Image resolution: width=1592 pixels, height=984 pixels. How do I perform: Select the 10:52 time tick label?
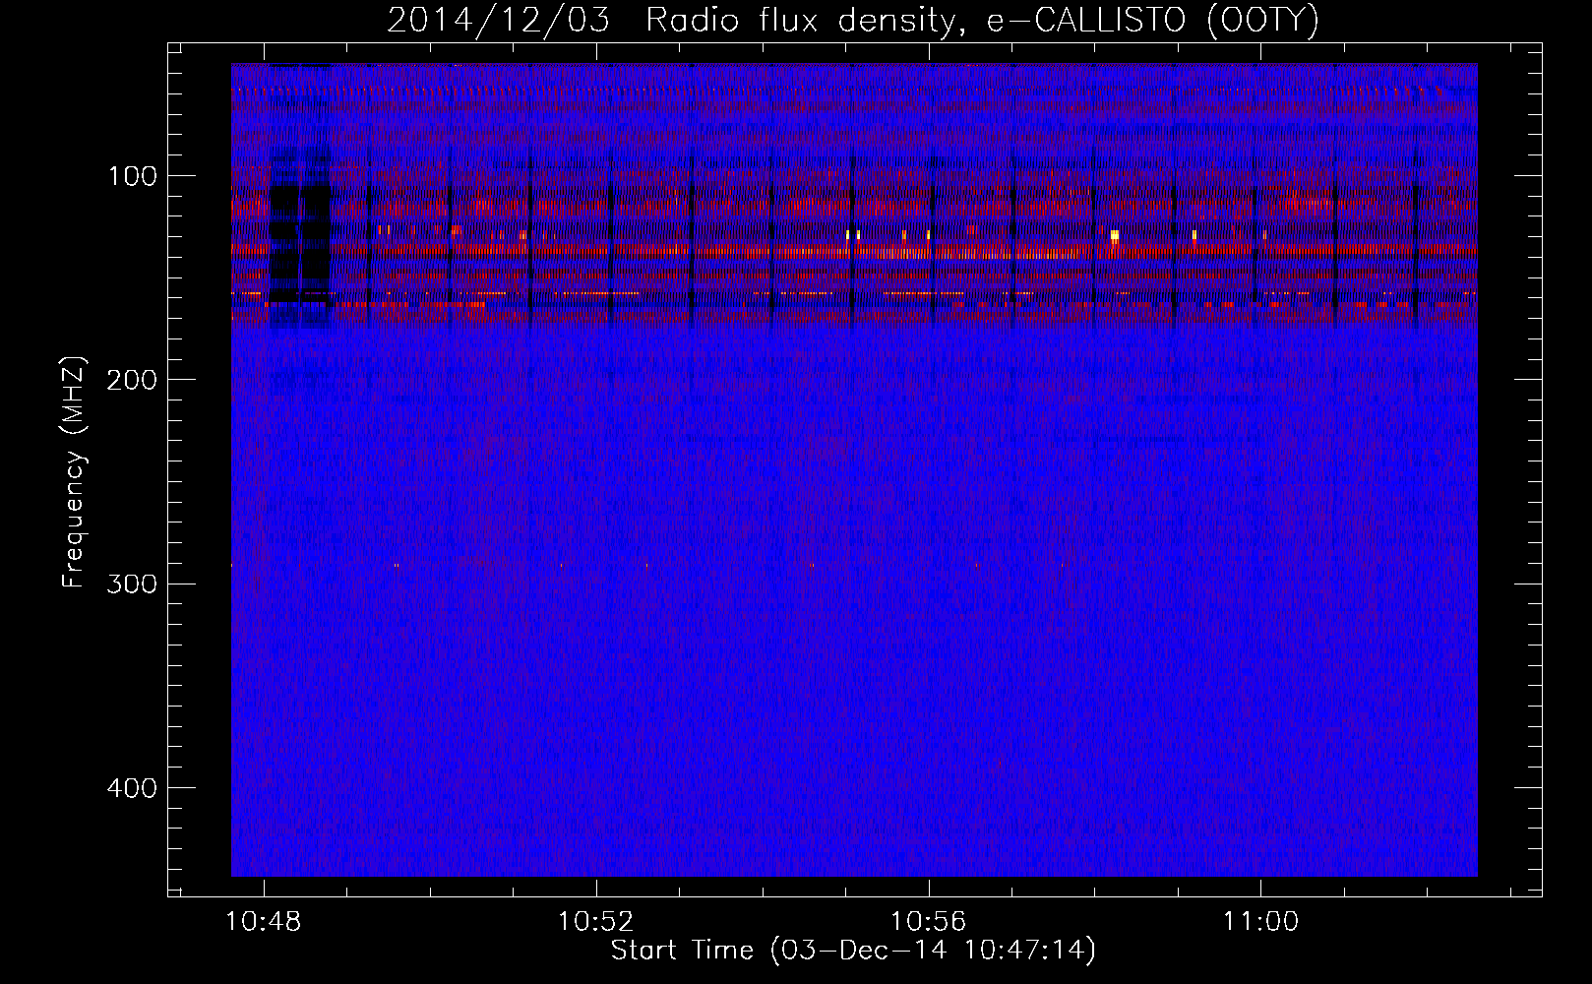[x=596, y=922]
